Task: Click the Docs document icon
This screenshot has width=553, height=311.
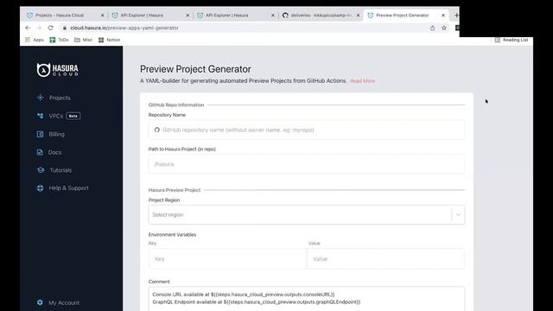Action: pyautogui.click(x=40, y=152)
